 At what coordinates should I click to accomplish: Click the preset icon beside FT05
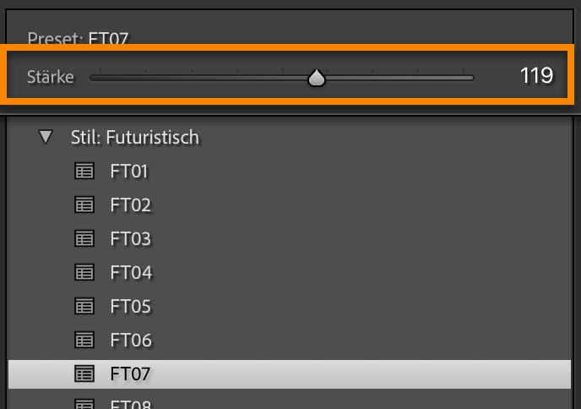pyautogui.click(x=84, y=307)
